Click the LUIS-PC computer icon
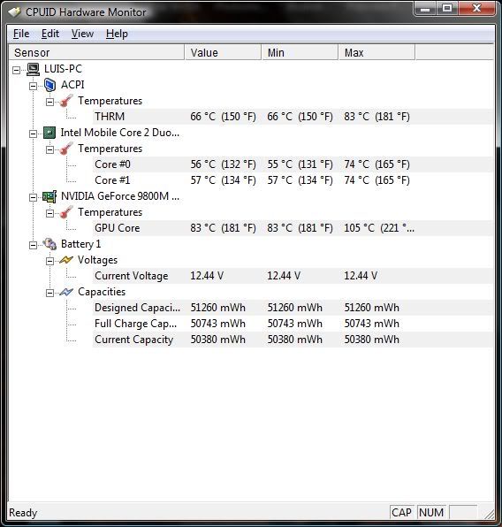Image resolution: width=502 pixels, height=527 pixels. point(33,69)
